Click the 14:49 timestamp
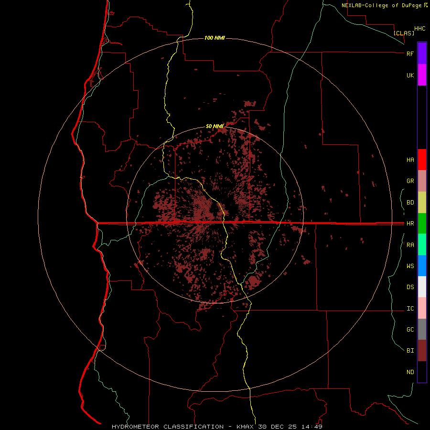The image size is (430, 430). 311,427
